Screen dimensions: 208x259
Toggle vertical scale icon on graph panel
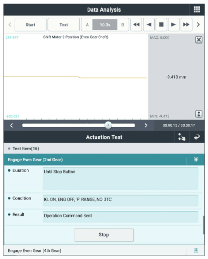[x=199, y=114]
